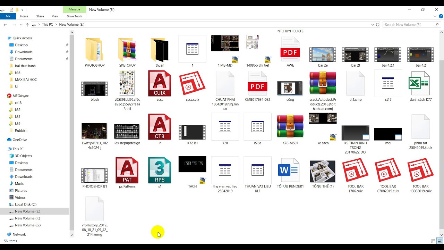Viewport: 444px width, 250px height.
Task: Open the bai 2e video thumbnail
Action: pos(323,55)
